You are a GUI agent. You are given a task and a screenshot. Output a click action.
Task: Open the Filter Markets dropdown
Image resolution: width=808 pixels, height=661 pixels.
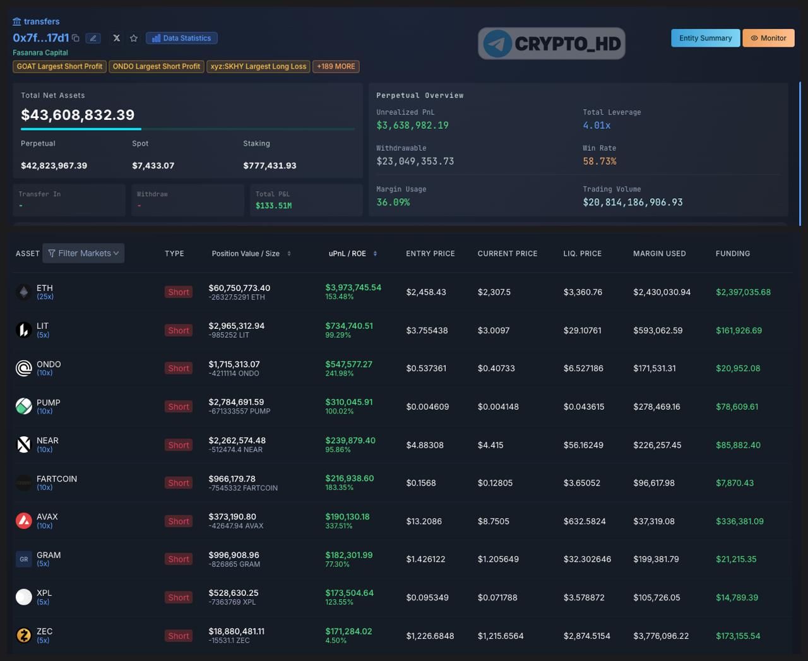point(83,253)
